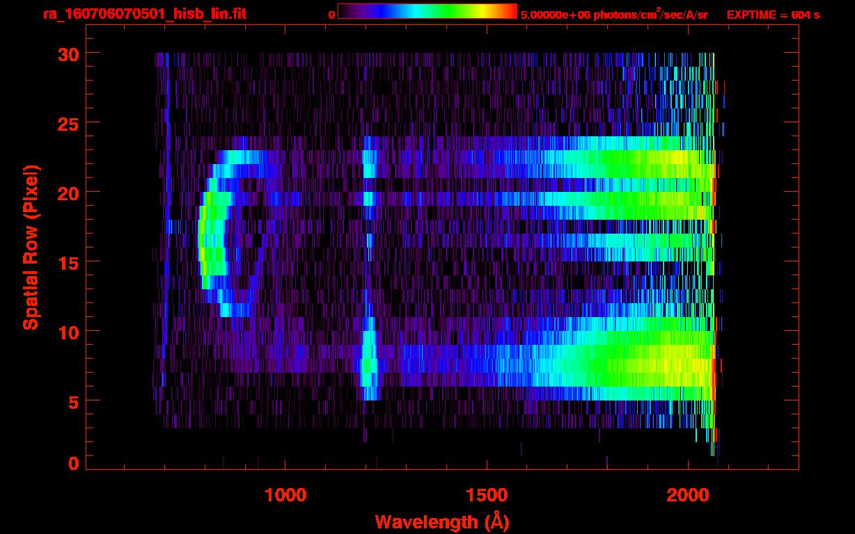Click the 2000 wavelength tick label

[x=687, y=495]
